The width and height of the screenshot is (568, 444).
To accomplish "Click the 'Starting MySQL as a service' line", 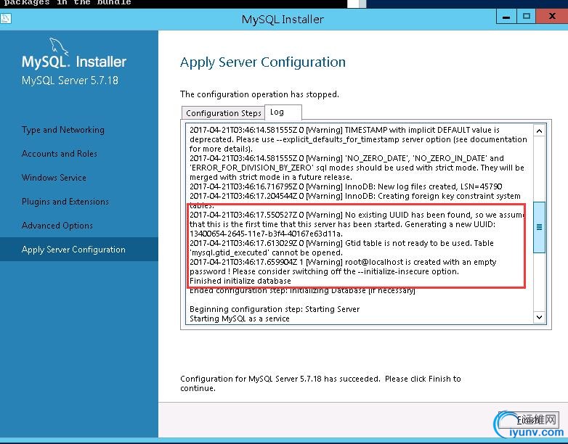I will tap(240, 318).
